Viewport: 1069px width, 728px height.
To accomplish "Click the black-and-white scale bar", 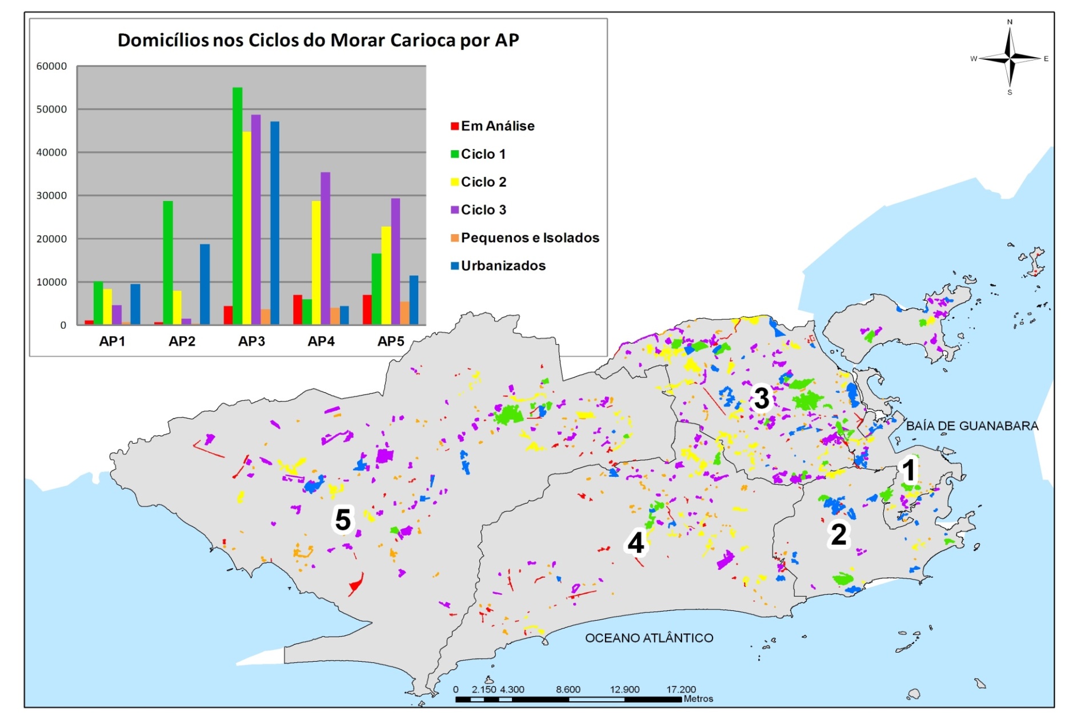I will (x=568, y=699).
